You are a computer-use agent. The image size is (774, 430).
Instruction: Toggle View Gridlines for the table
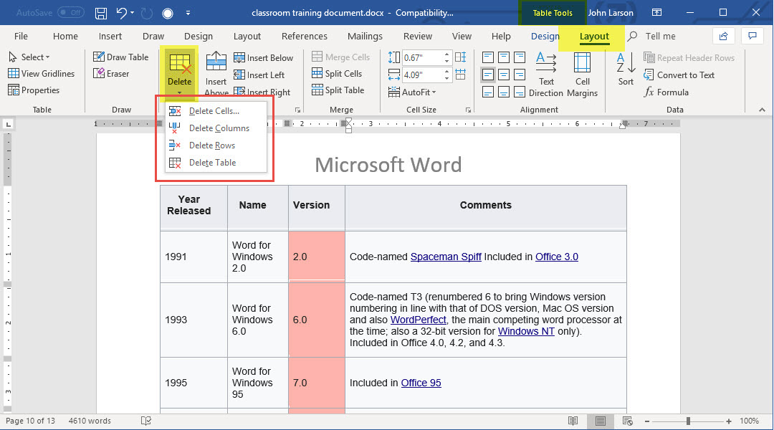[x=42, y=74]
